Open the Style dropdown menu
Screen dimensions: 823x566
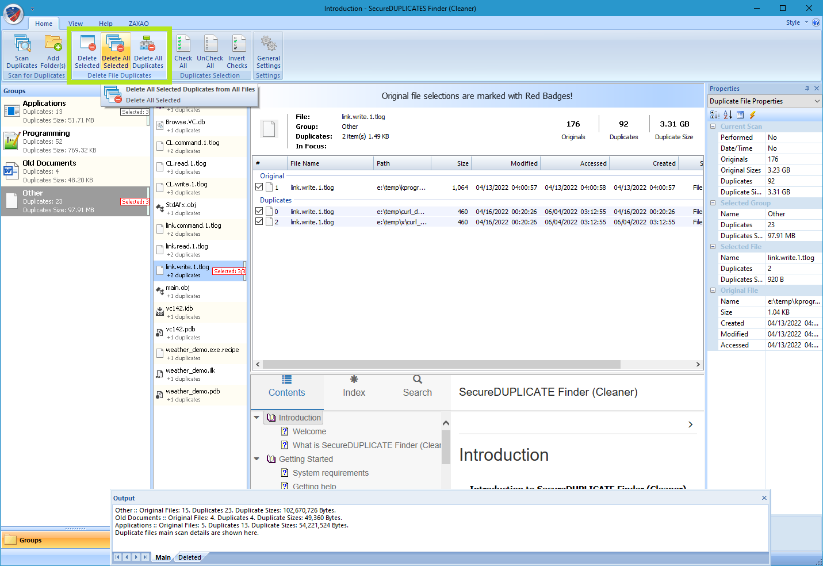(797, 23)
